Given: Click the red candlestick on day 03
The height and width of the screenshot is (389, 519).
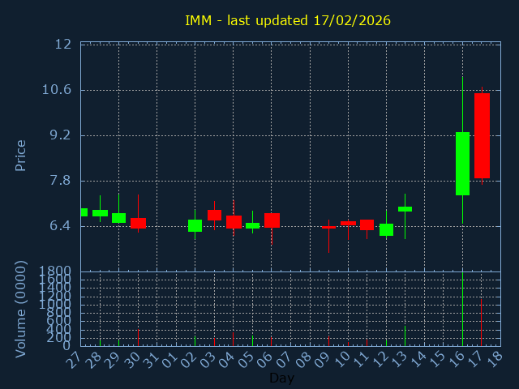Looking at the screenshot, I should [214, 215].
